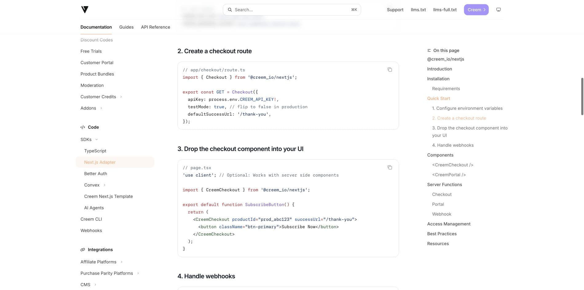Expand the Customer Credits section
Image resolution: width=584 pixels, height=290 pixels.
coord(101,97)
